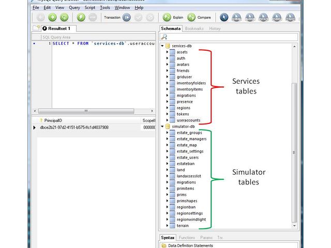Select the mouse pointer tool icon

[224, 17]
